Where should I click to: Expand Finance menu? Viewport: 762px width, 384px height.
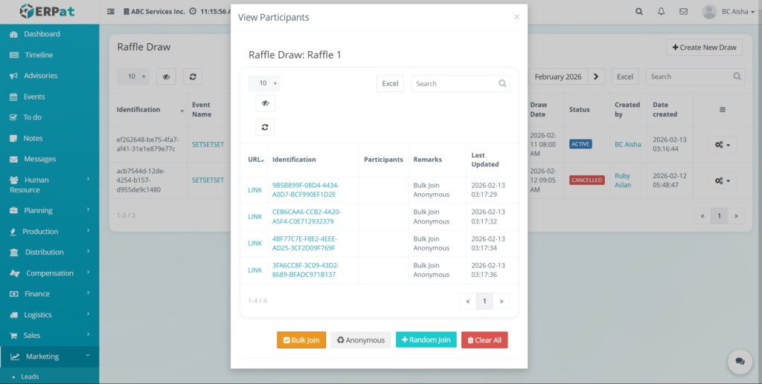[x=50, y=294]
